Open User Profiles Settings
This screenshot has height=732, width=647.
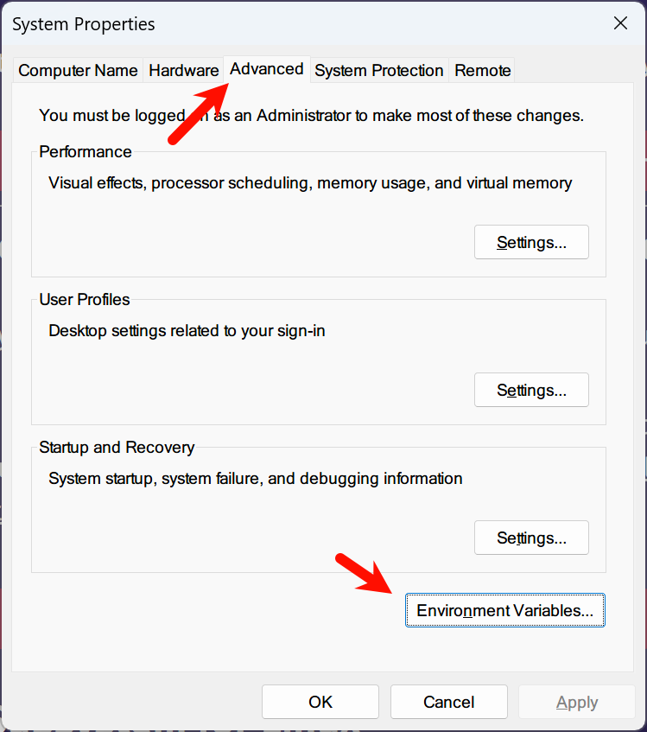(531, 391)
